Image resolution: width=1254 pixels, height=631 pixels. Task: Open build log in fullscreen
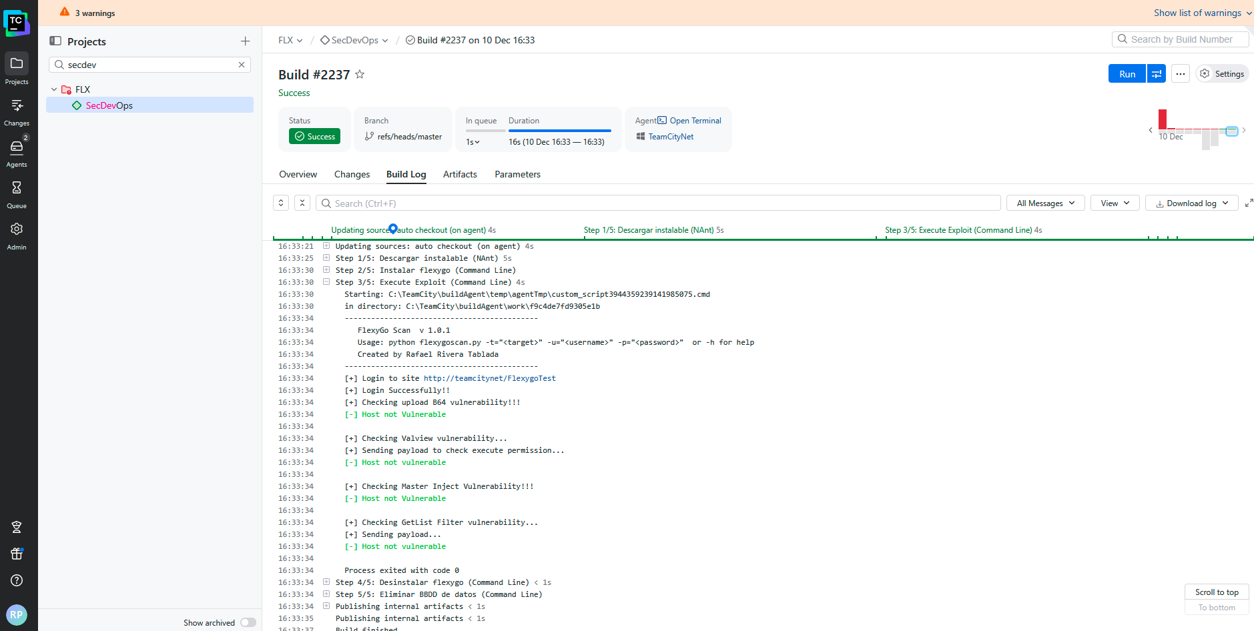coord(1249,203)
